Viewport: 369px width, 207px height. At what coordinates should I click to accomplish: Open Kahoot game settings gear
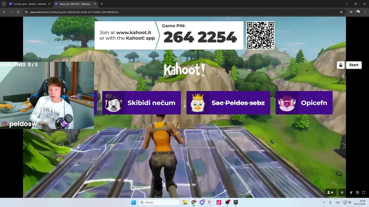(357, 193)
